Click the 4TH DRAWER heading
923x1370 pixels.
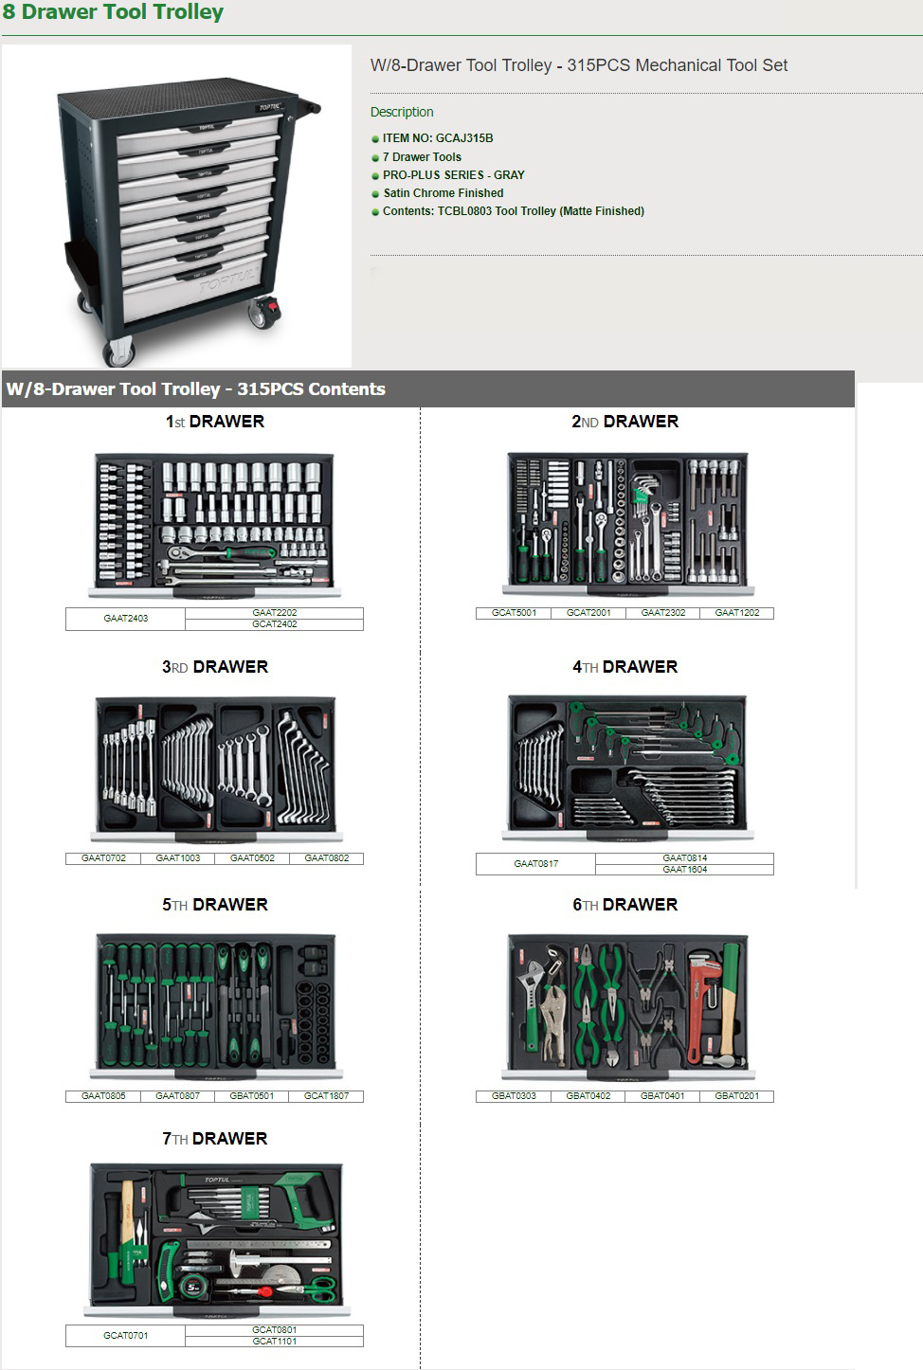tap(624, 667)
